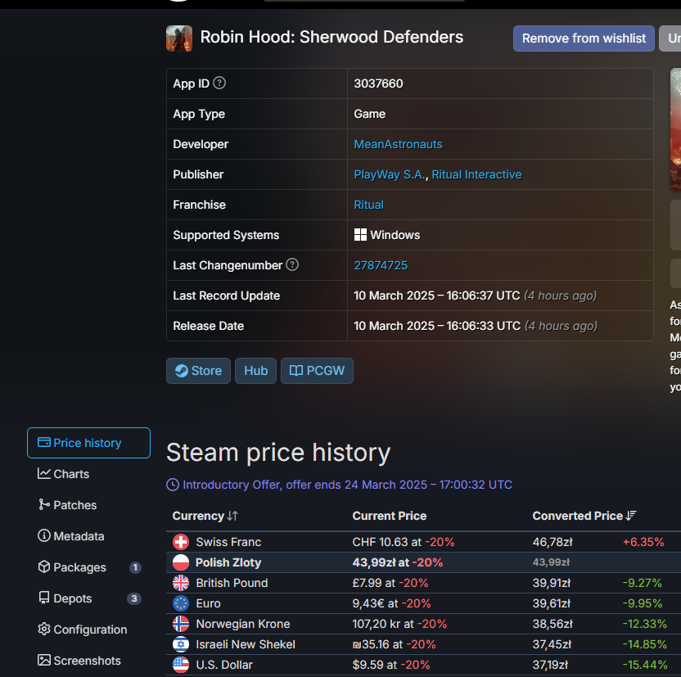Select the Polish Zloty currency name
The width and height of the screenshot is (681, 677).
pos(228,562)
